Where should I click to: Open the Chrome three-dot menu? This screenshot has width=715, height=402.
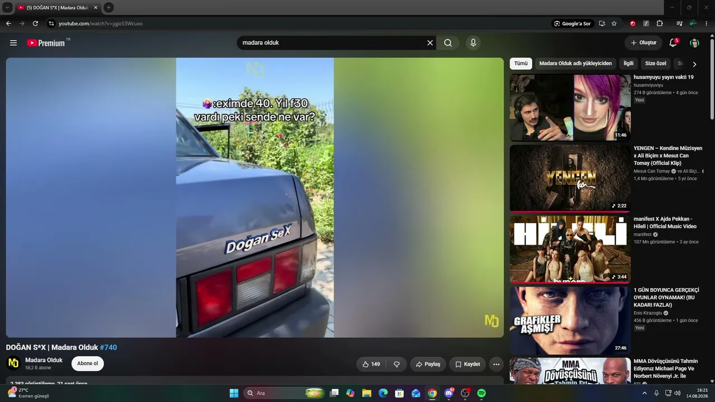[707, 23]
